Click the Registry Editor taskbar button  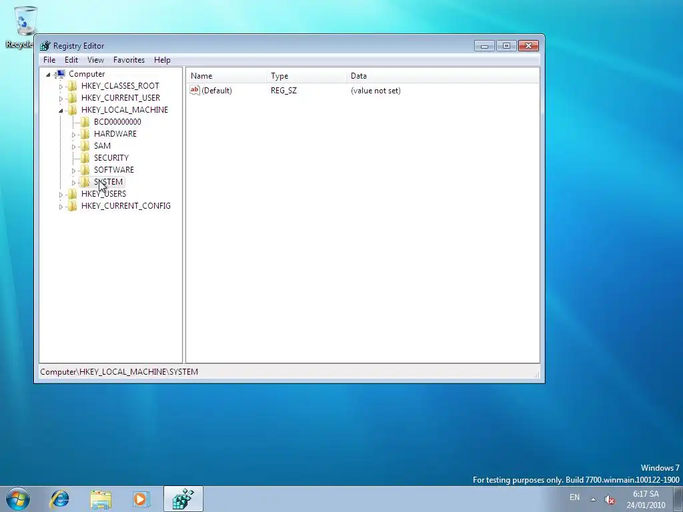click(x=183, y=499)
